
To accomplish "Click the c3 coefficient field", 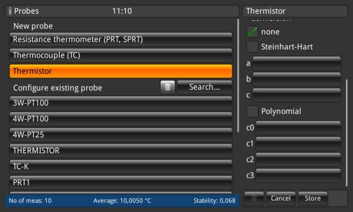I will [298, 175].
